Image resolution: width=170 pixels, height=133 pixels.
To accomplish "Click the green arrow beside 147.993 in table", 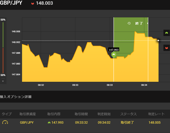I will [49, 123].
